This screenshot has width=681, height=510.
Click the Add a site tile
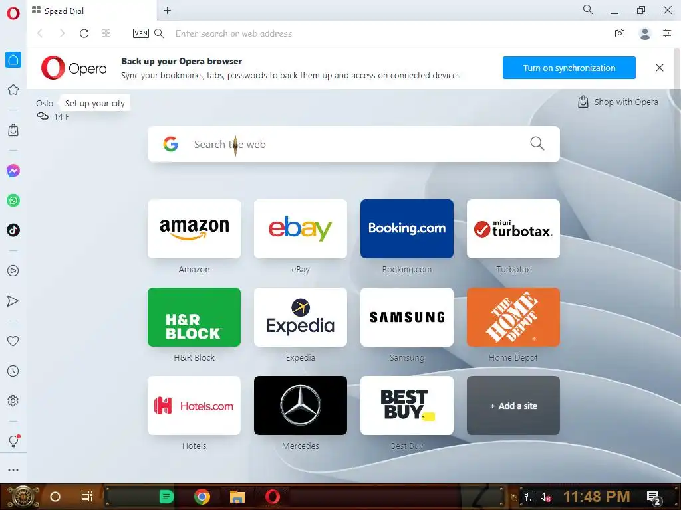click(x=513, y=406)
